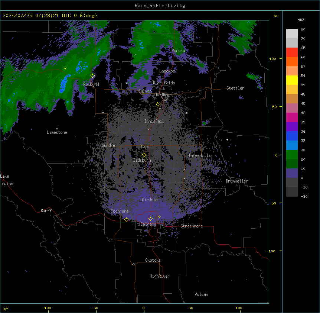Screen dimensions: 320x313
Task: Click the km label at bottom left
Action: 6,309
